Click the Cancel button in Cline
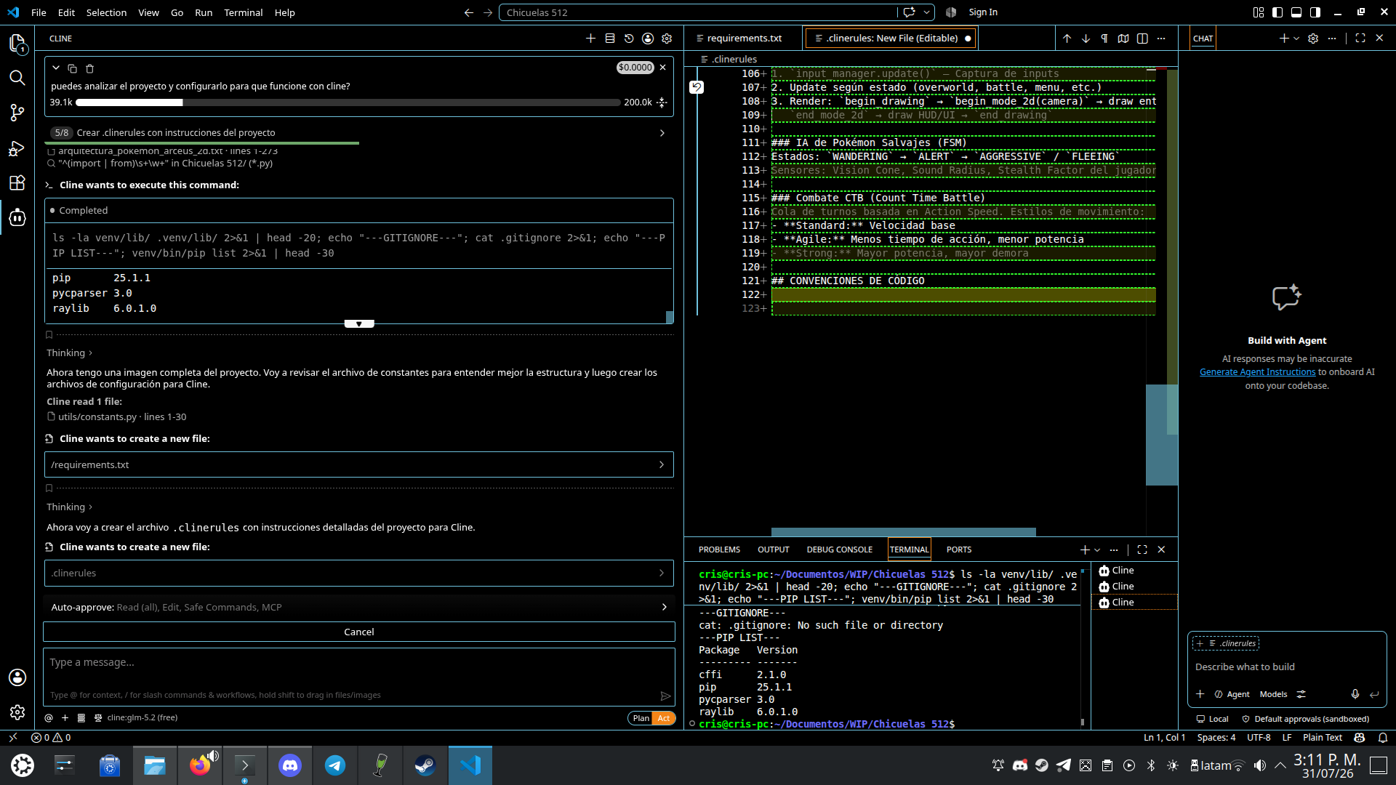Screen dimensions: 1396x785 click(359, 632)
